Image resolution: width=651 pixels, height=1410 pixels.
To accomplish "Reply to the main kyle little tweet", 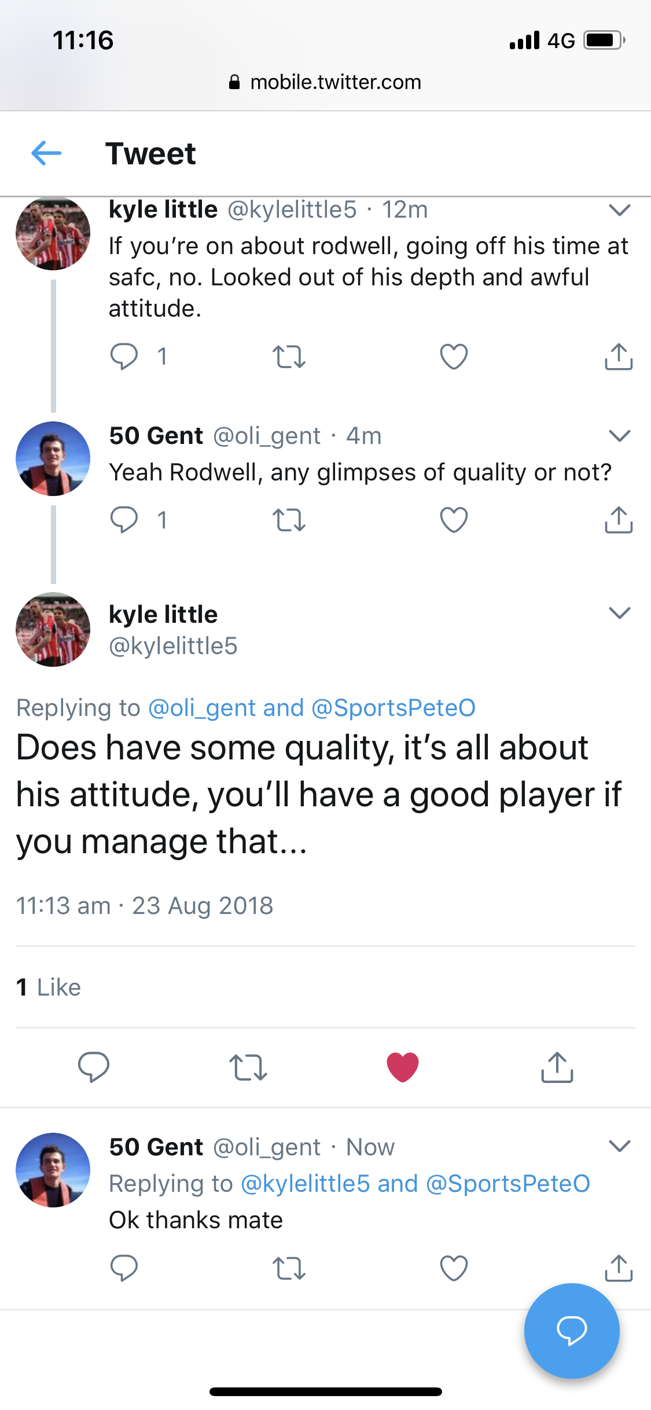I will [x=94, y=1067].
